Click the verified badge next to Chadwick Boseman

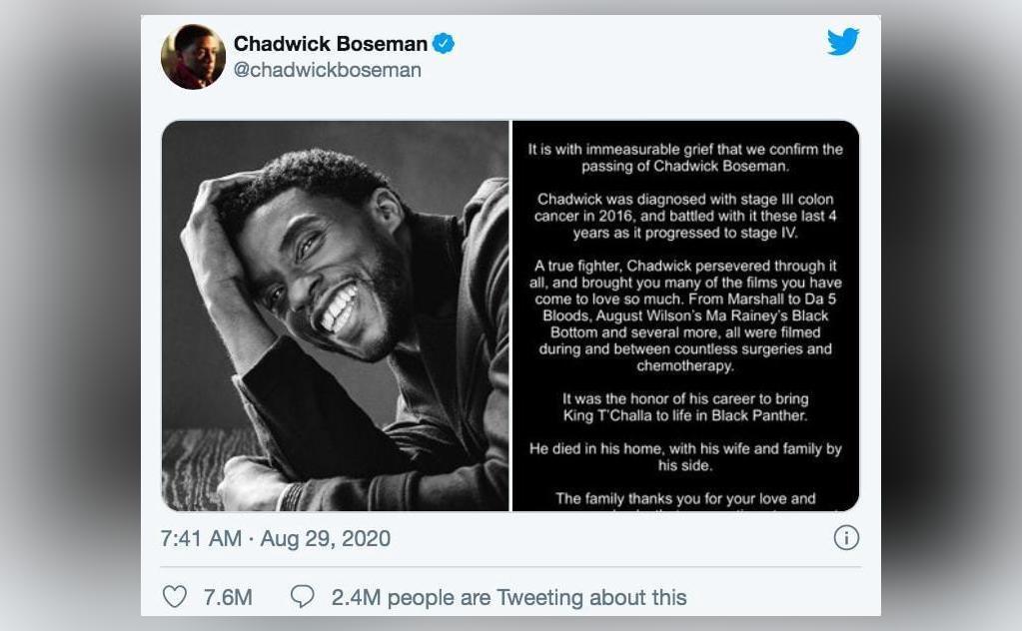(443, 43)
